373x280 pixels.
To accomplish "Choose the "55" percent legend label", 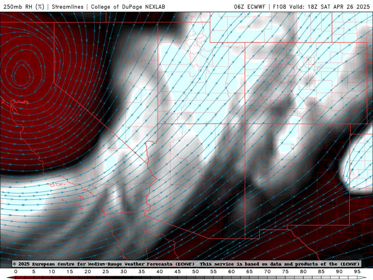I will tap(214, 272).
